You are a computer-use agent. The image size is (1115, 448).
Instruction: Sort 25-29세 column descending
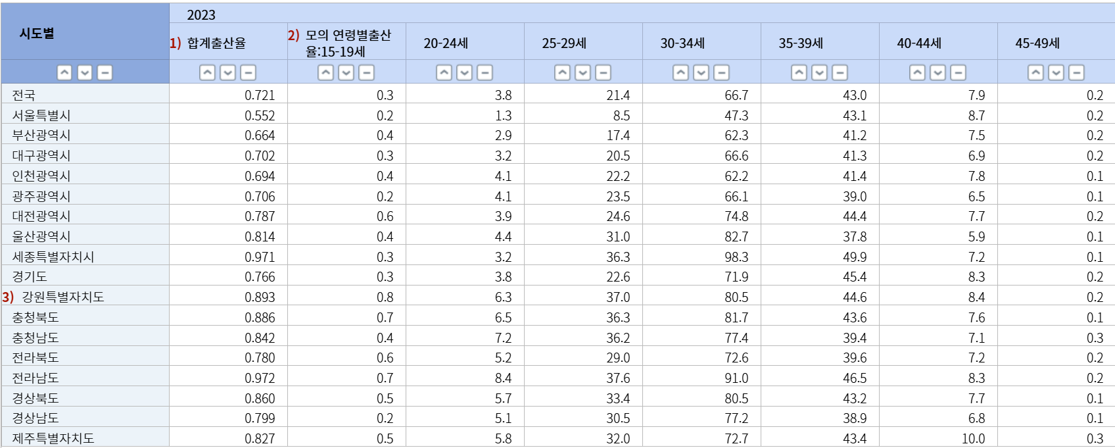click(583, 72)
